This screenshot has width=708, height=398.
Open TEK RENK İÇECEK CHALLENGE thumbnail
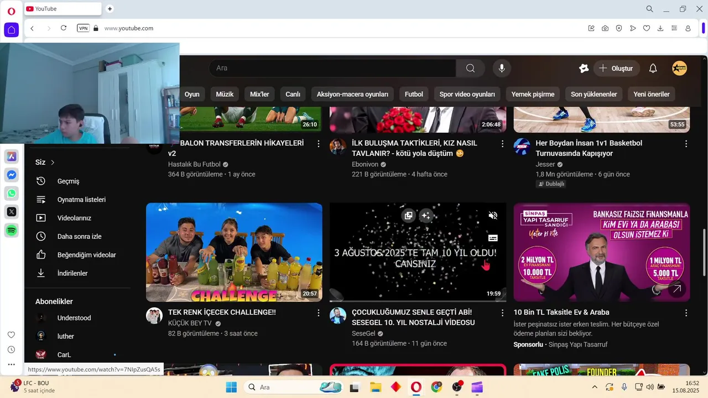click(234, 252)
